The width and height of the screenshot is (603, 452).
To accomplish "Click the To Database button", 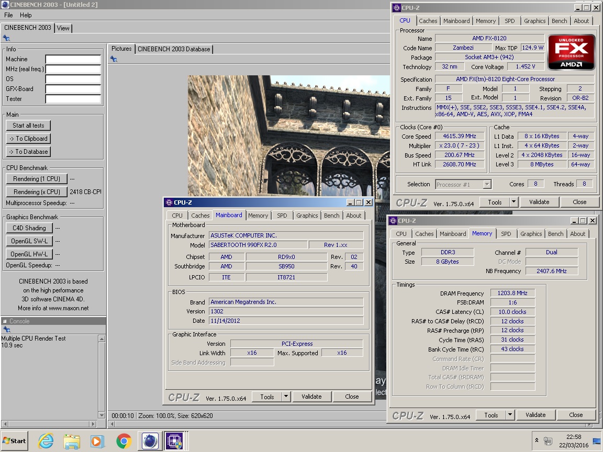I will tap(28, 151).
